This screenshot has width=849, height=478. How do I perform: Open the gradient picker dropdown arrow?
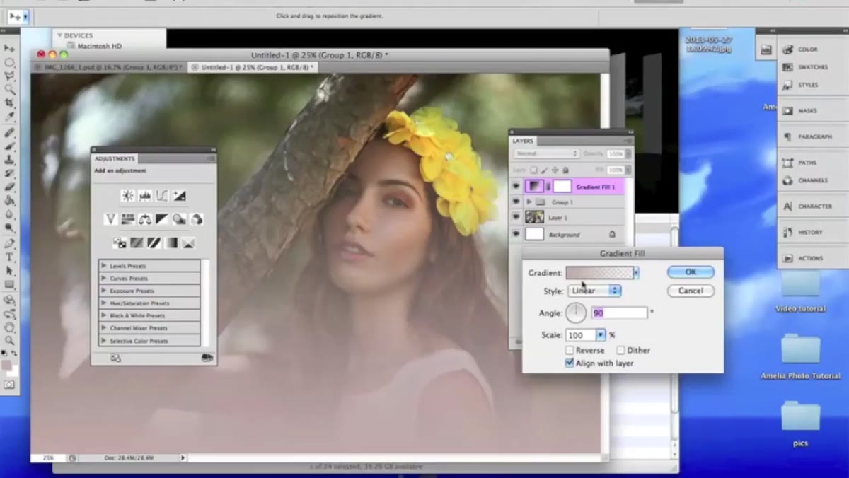[x=636, y=273]
